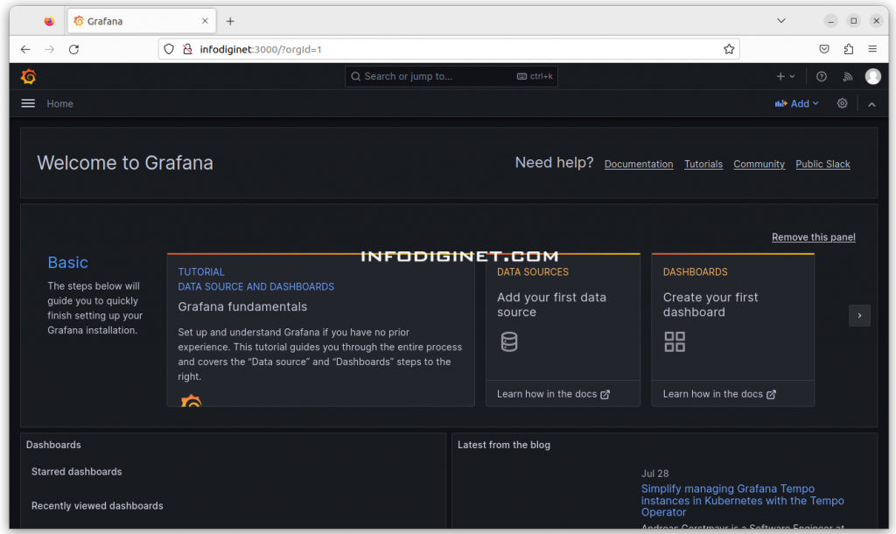Open the Grafana fundamentals tutorial card

[x=320, y=330]
